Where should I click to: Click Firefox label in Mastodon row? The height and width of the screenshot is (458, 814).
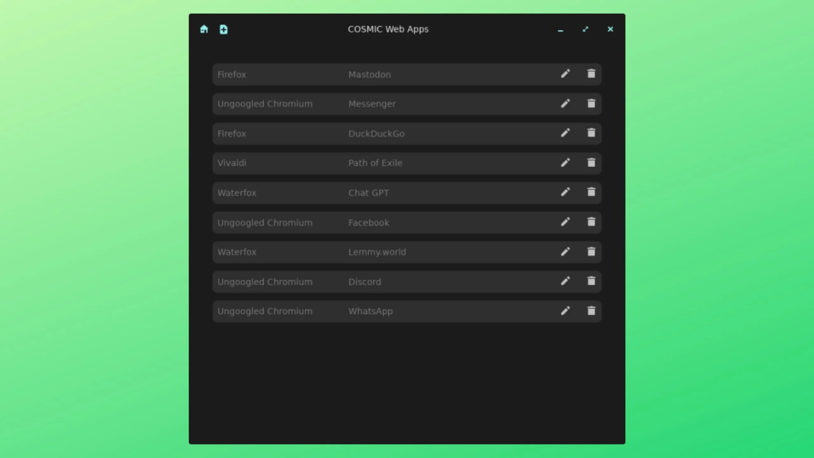232,74
